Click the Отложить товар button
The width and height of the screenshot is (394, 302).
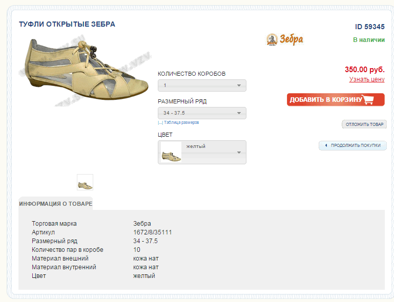tap(364, 124)
